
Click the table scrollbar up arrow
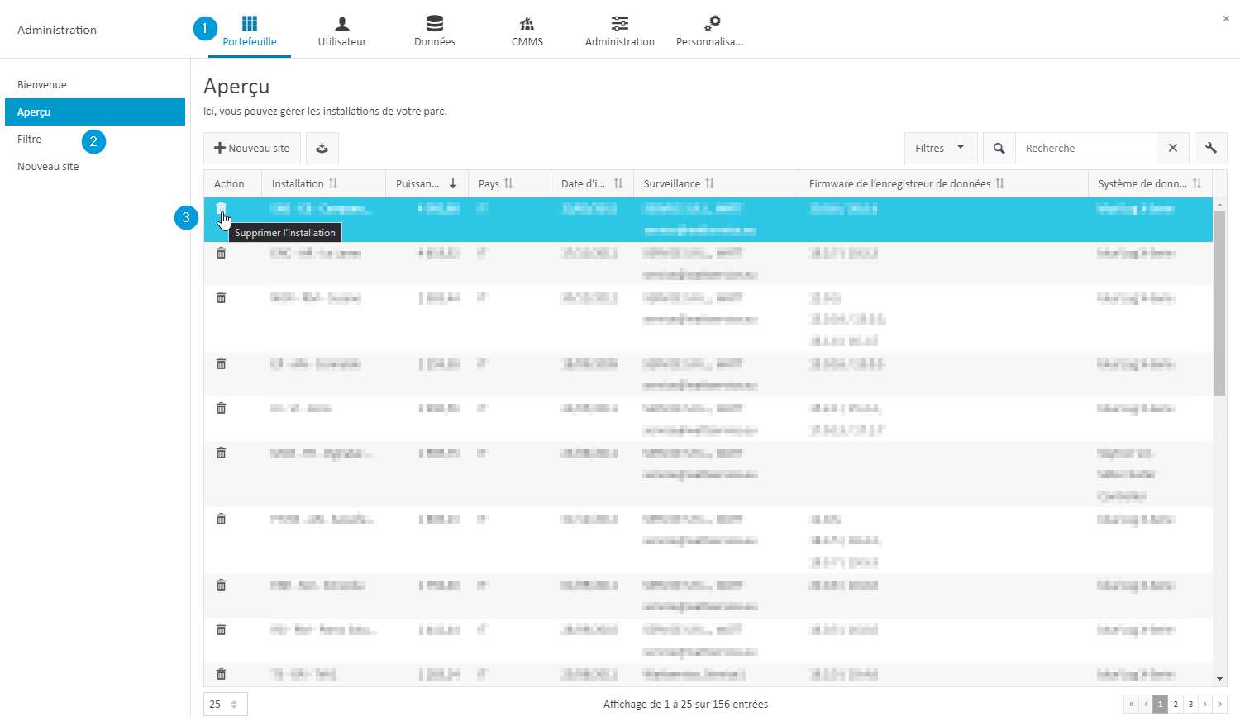pos(1220,204)
